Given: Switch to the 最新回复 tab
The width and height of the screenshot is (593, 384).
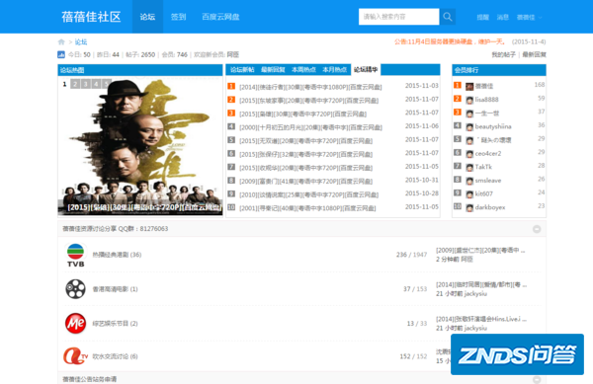Looking at the screenshot, I should [x=273, y=70].
